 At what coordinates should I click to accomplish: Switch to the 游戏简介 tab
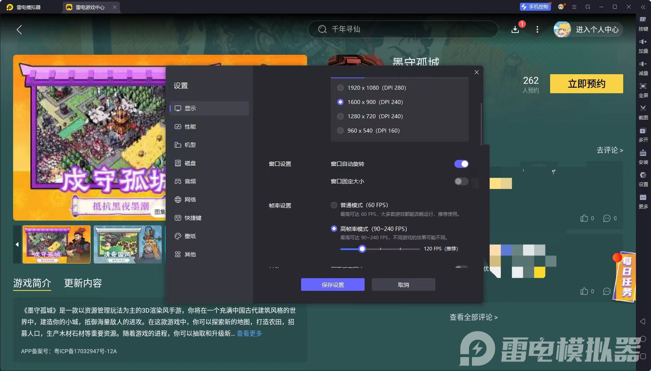click(32, 283)
